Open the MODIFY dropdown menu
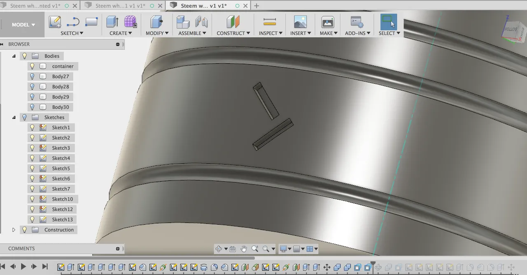Screen dimensions: 527x275 tap(157, 33)
